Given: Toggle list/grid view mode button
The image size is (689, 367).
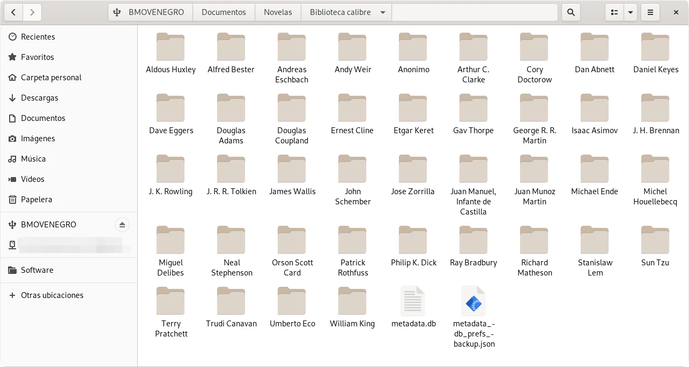Looking at the screenshot, I should tap(614, 12).
